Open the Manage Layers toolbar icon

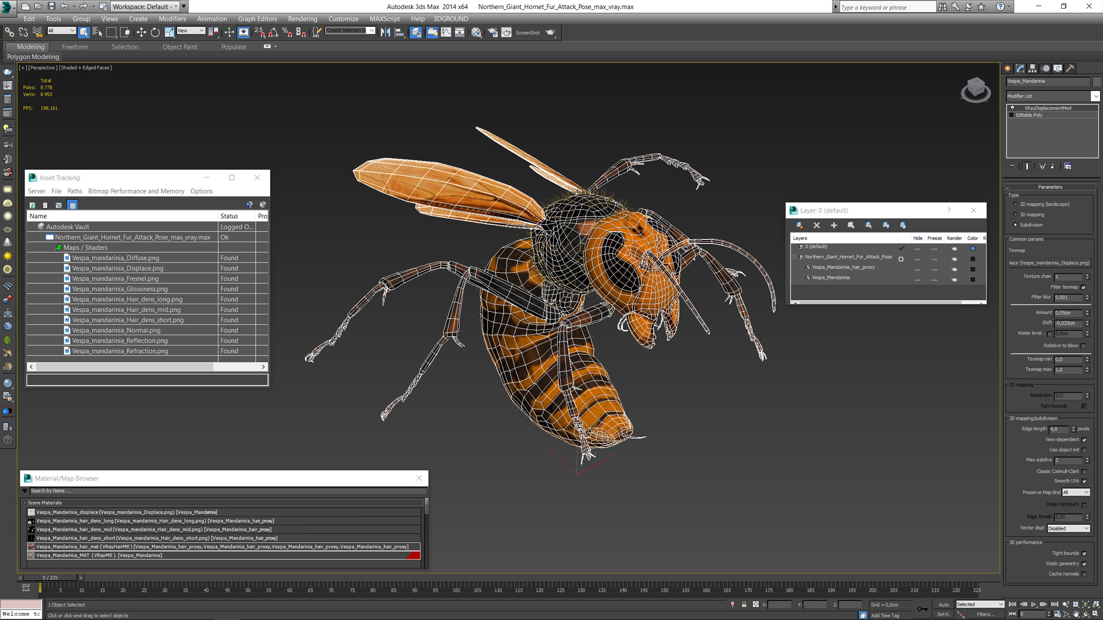pos(416,33)
